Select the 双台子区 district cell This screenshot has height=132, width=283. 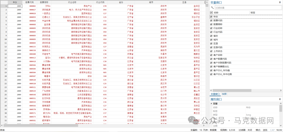[x=184, y=17]
